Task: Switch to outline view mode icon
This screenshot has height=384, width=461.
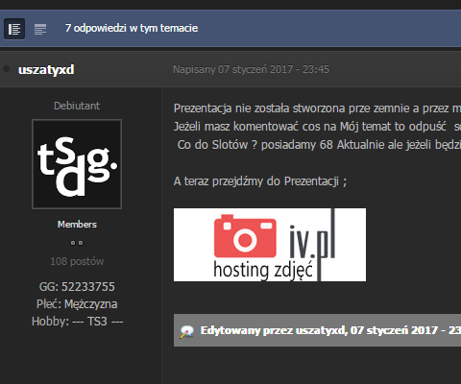Action: 40,29
